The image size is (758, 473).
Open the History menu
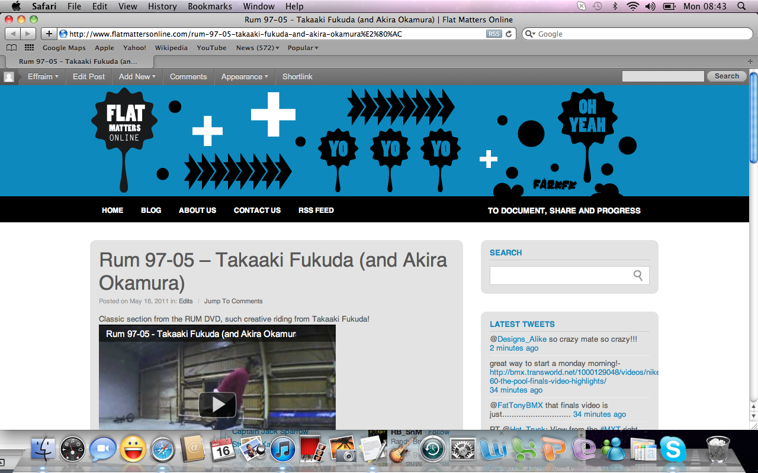tap(162, 7)
